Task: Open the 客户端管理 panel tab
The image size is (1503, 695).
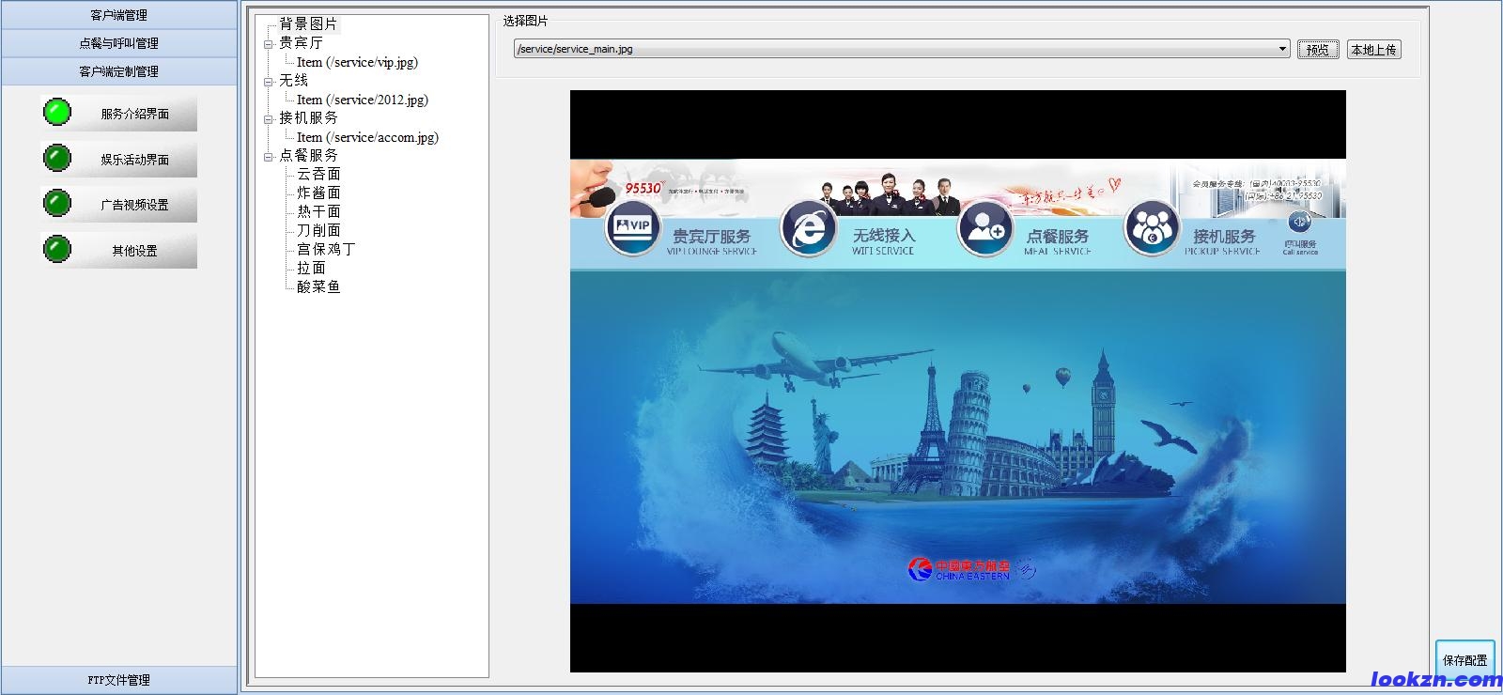Action: pyautogui.click(x=118, y=15)
